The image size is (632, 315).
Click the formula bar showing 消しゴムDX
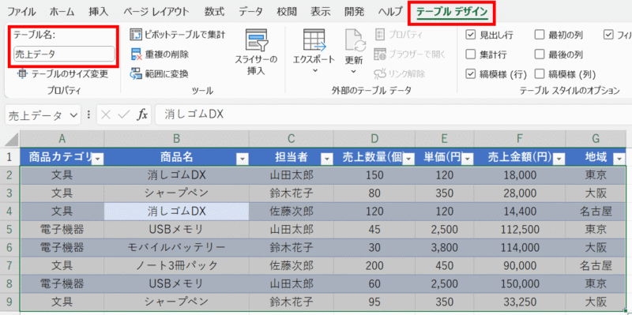tap(393, 115)
